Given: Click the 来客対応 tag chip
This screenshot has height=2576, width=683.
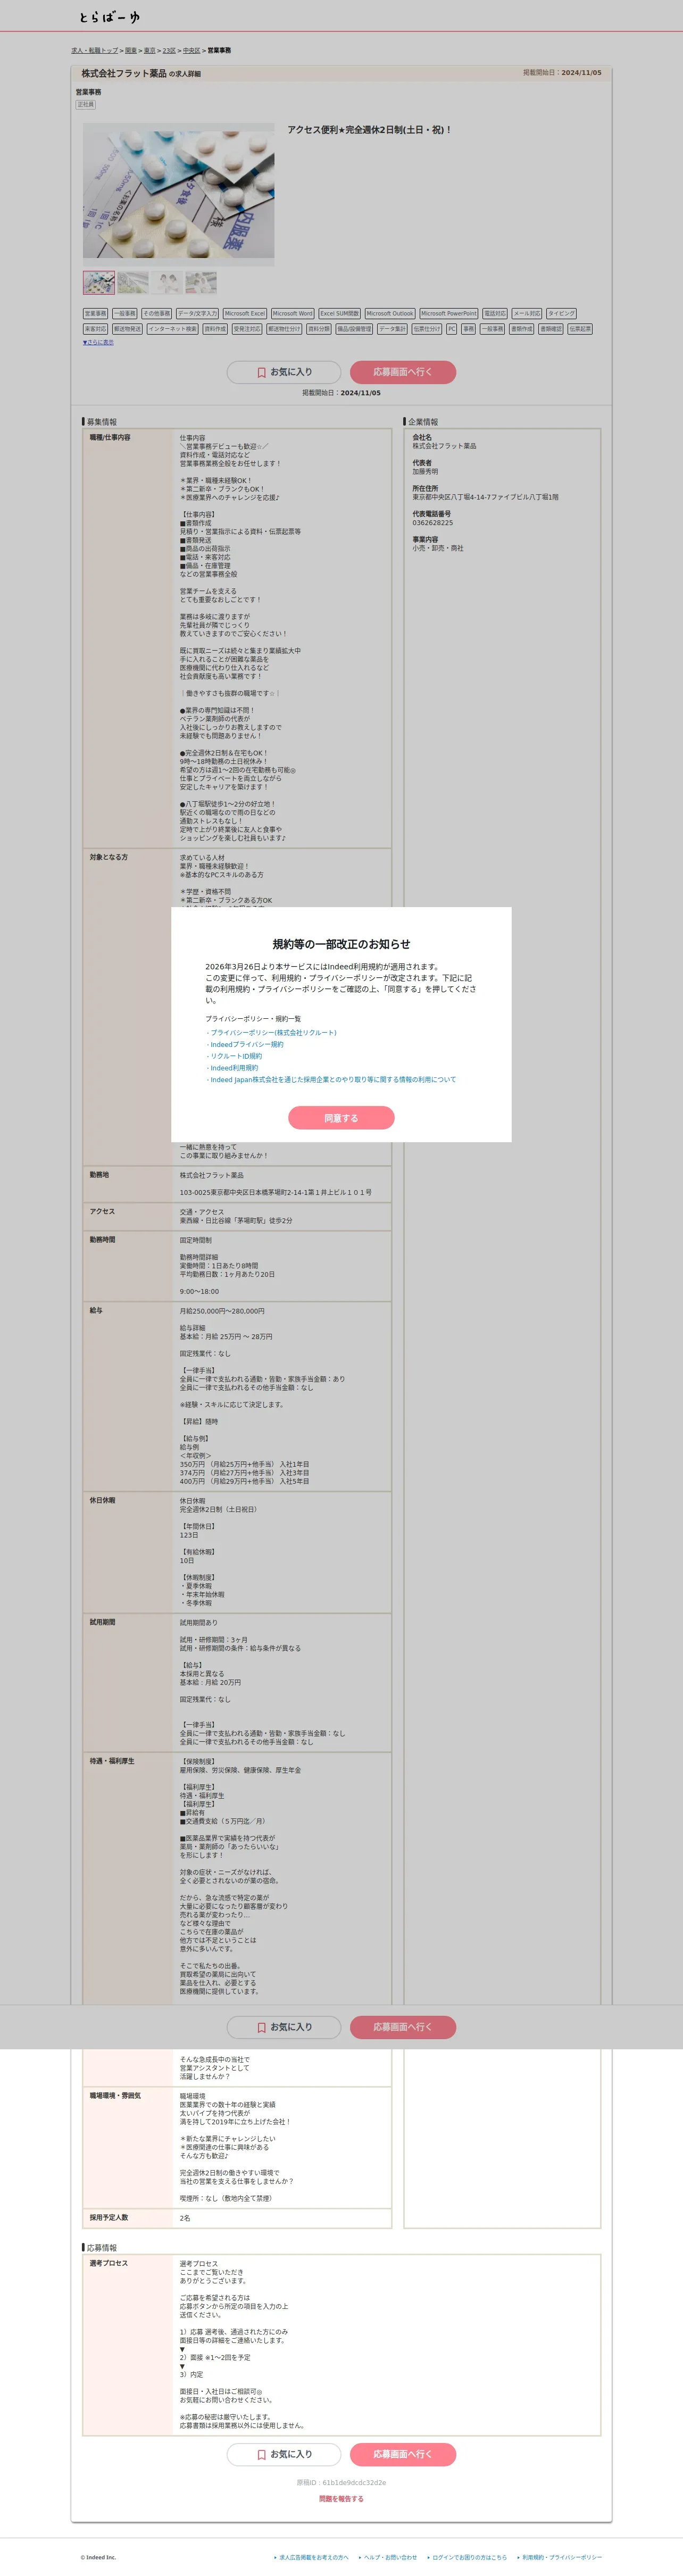Looking at the screenshot, I should 96,329.
